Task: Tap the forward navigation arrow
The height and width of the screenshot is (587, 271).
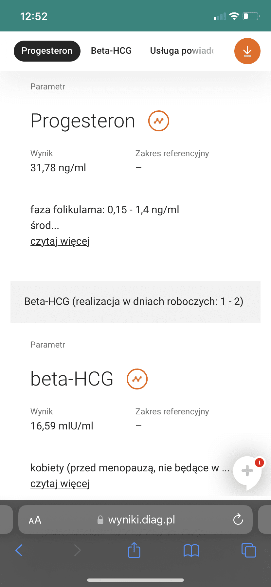Action: pos(77,550)
